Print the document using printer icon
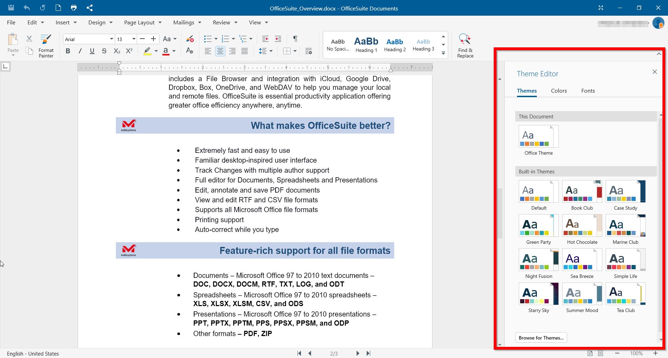Screen dimensions: 668x358 (x=73, y=8)
